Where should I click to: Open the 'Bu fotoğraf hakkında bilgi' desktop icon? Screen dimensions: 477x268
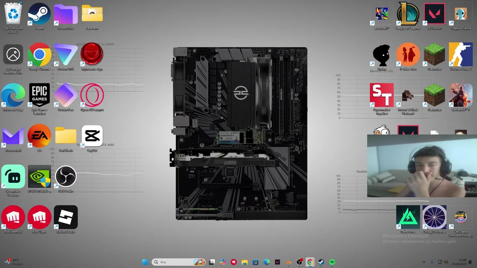coord(13,59)
